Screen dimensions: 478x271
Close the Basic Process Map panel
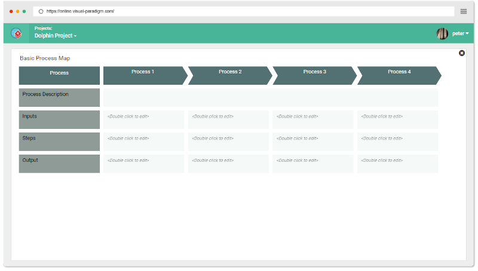[462, 53]
